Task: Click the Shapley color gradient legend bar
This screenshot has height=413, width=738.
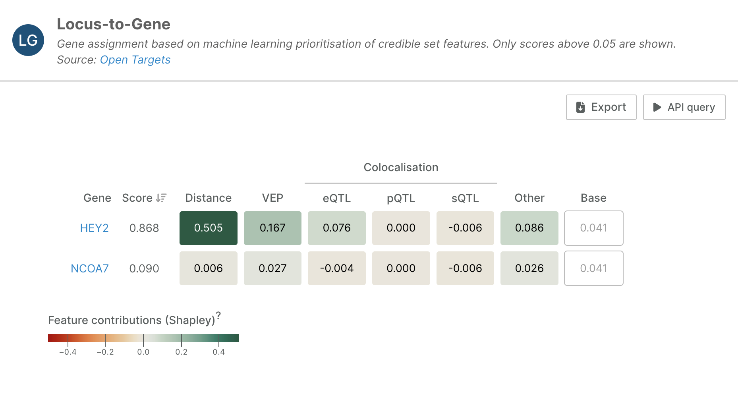Action: point(143,338)
